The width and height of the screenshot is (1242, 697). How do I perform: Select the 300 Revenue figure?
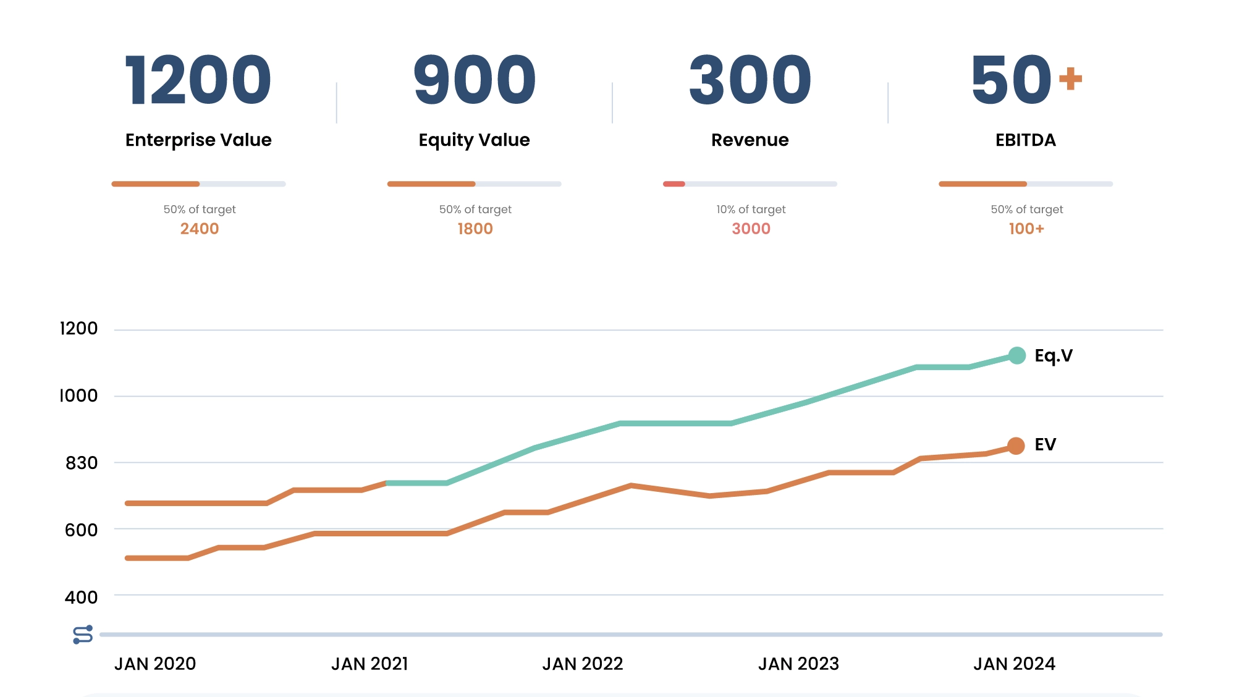(x=750, y=80)
